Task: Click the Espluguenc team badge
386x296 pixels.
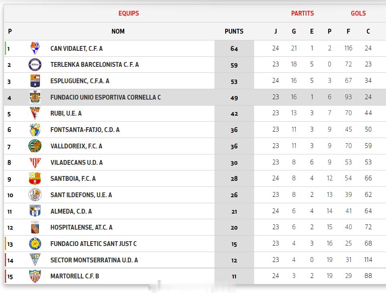Action: pyautogui.click(x=35, y=81)
